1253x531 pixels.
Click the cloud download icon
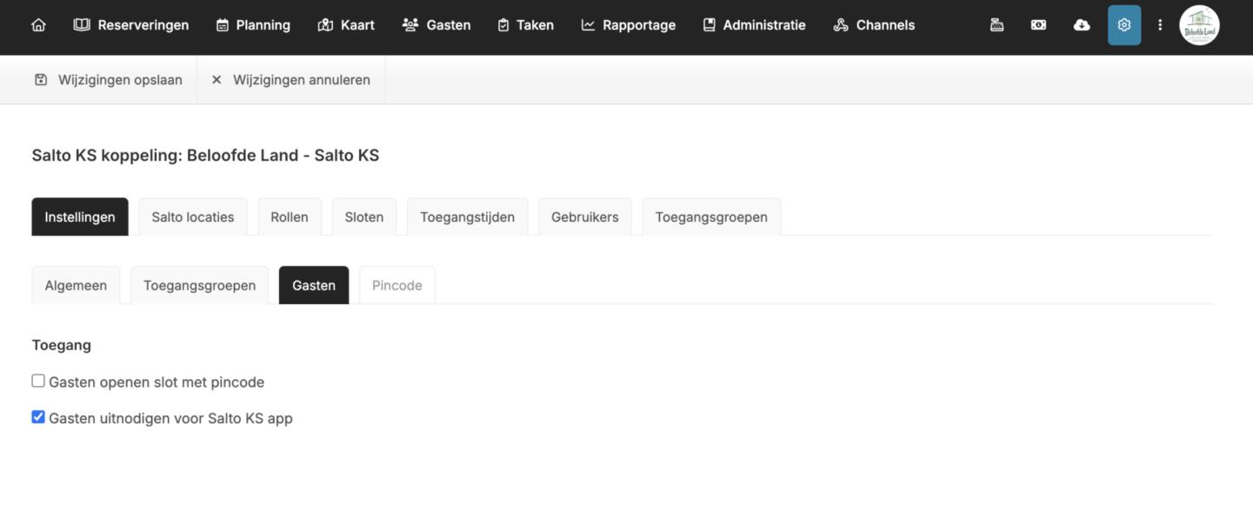click(x=1081, y=25)
